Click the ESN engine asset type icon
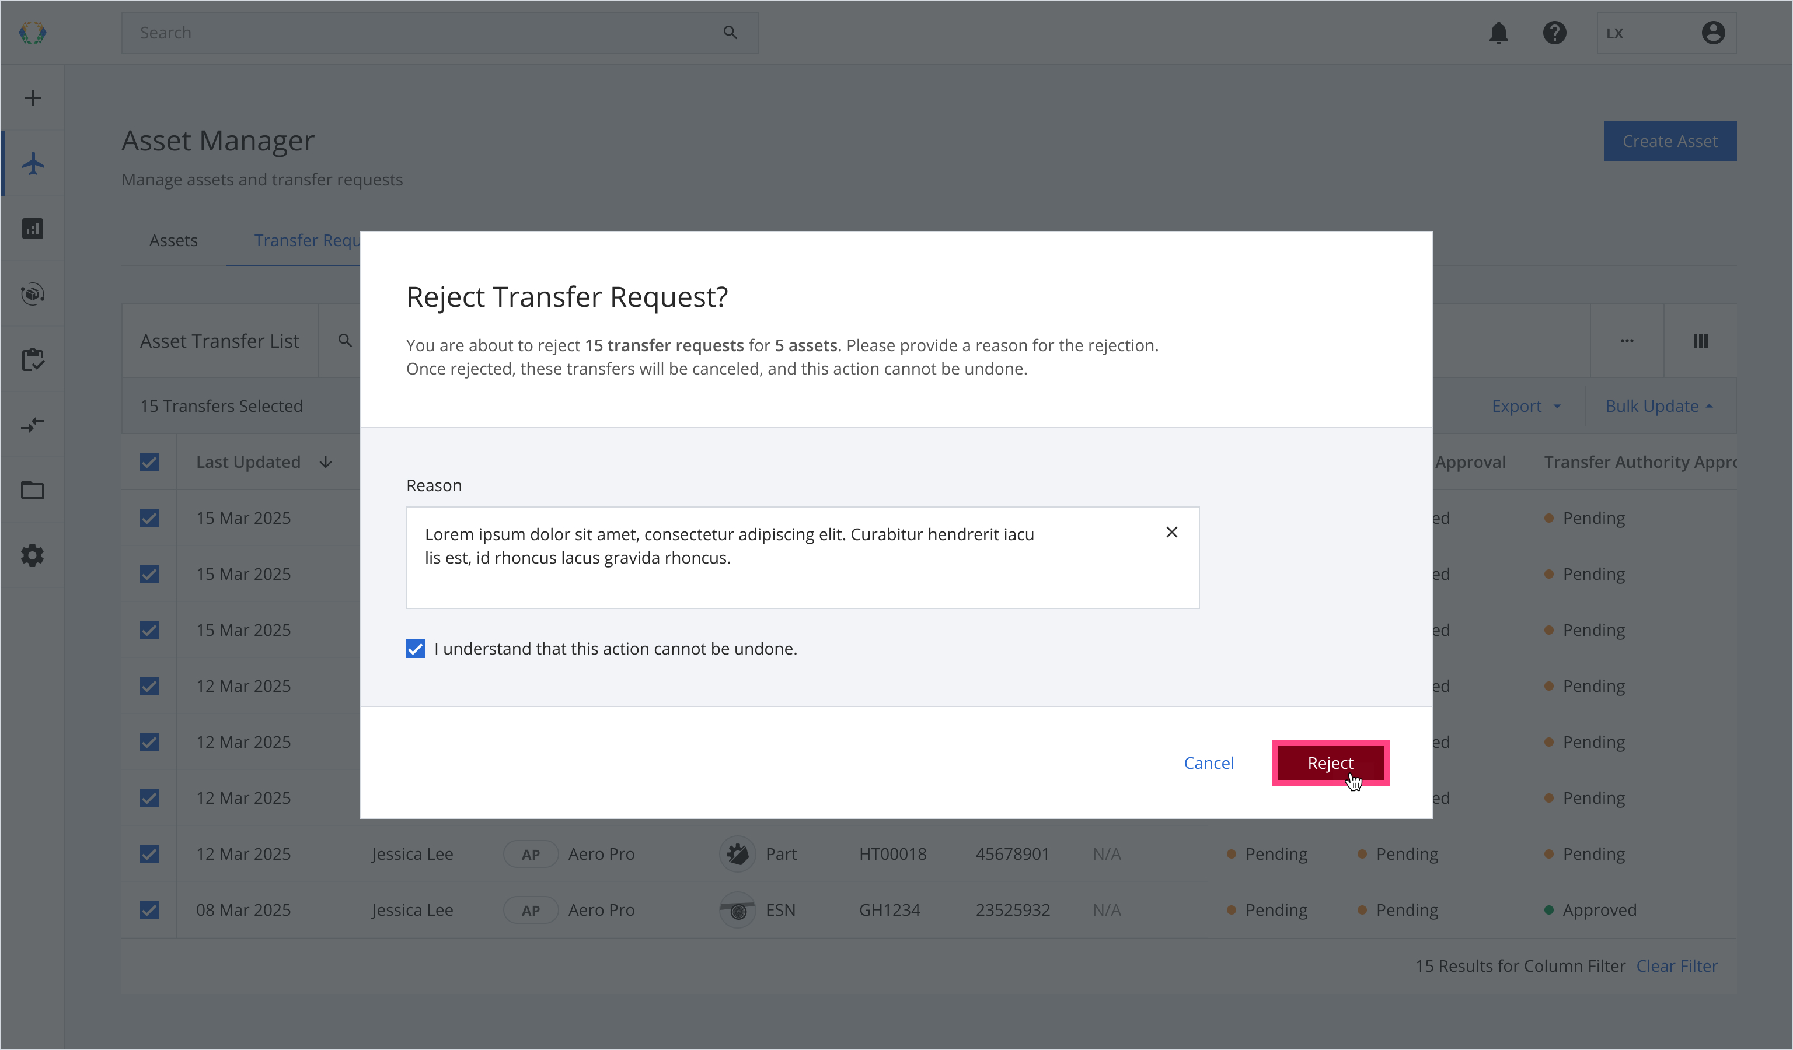Image resolution: width=1793 pixels, height=1050 pixels. [x=738, y=910]
